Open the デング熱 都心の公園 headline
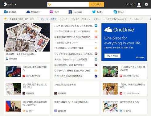 (x=74, y=54)
